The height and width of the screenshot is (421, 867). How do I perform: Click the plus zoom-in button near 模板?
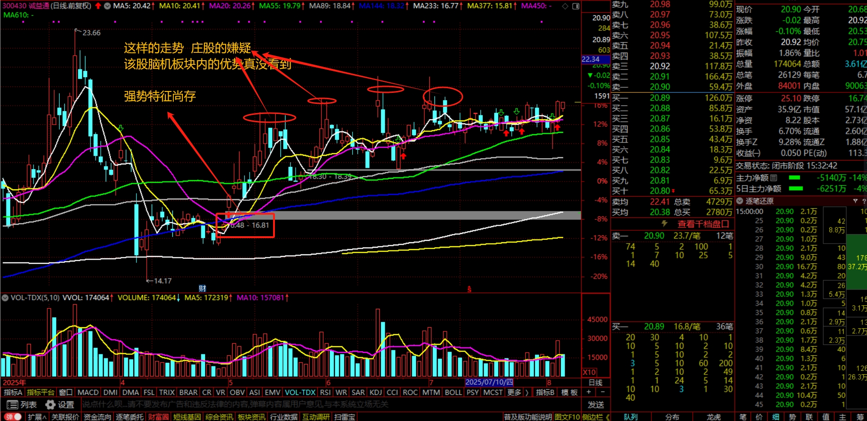click(x=589, y=392)
